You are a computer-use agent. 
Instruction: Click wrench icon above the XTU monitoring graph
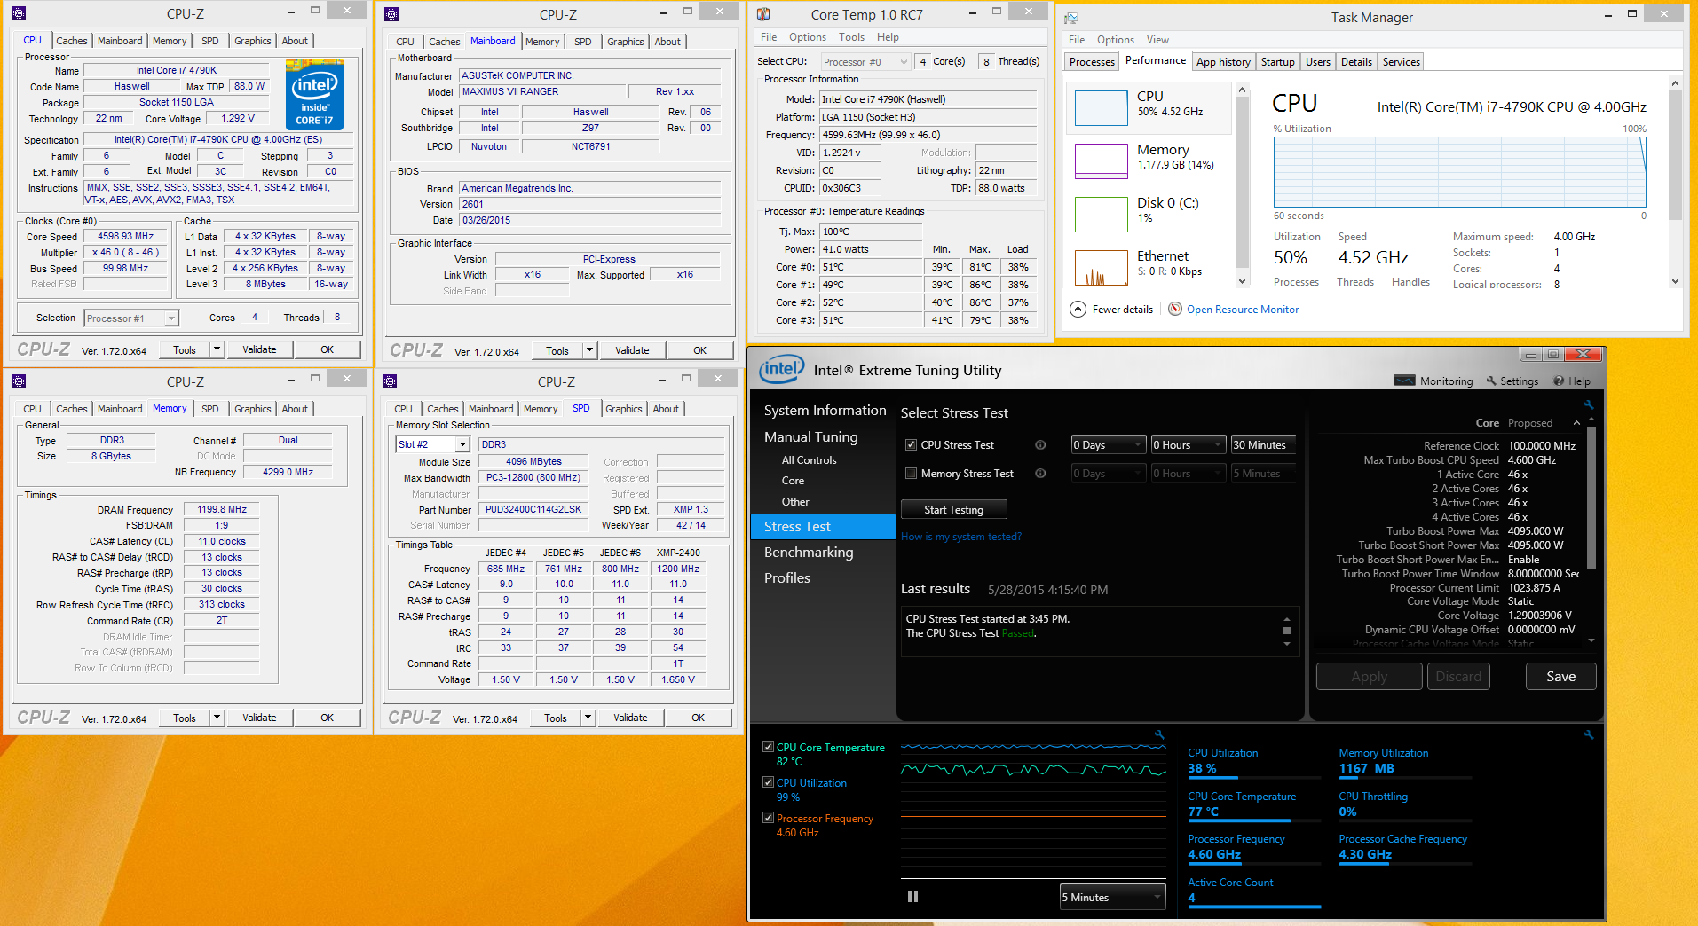1159,734
